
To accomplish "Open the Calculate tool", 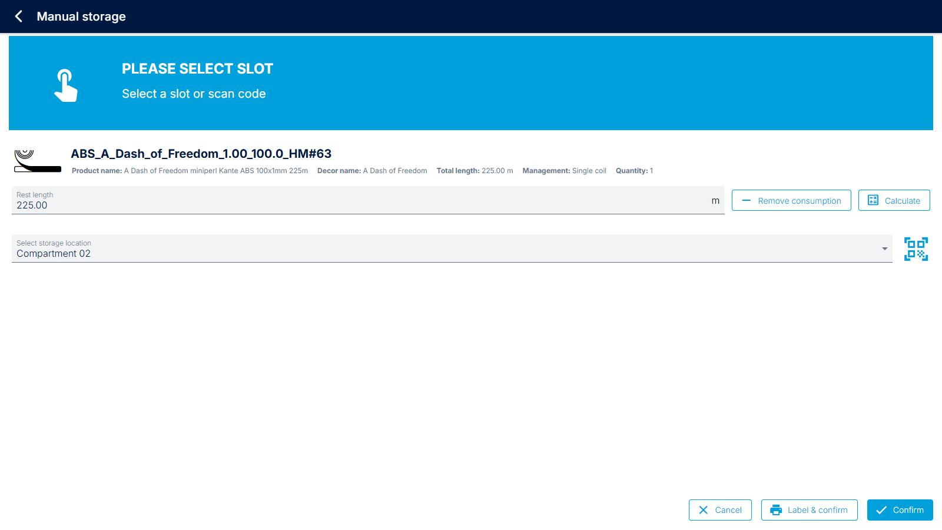I will point(894,200).
